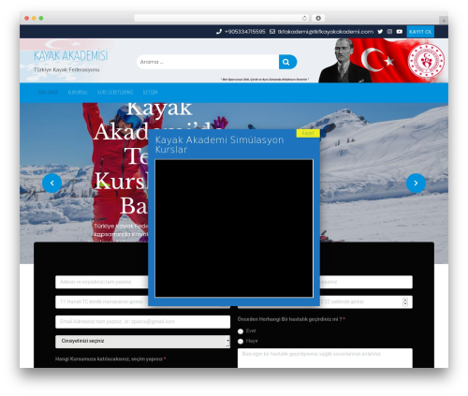Click the popup title Kayak Akademi Simülasyon Kurslar

tap(219, 144)
